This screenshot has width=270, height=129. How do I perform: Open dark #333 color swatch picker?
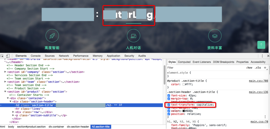(184, 111)
